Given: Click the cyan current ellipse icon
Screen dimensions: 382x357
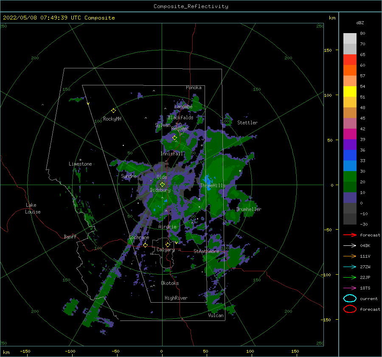Looking at the screenshot, I should point(350,298).
